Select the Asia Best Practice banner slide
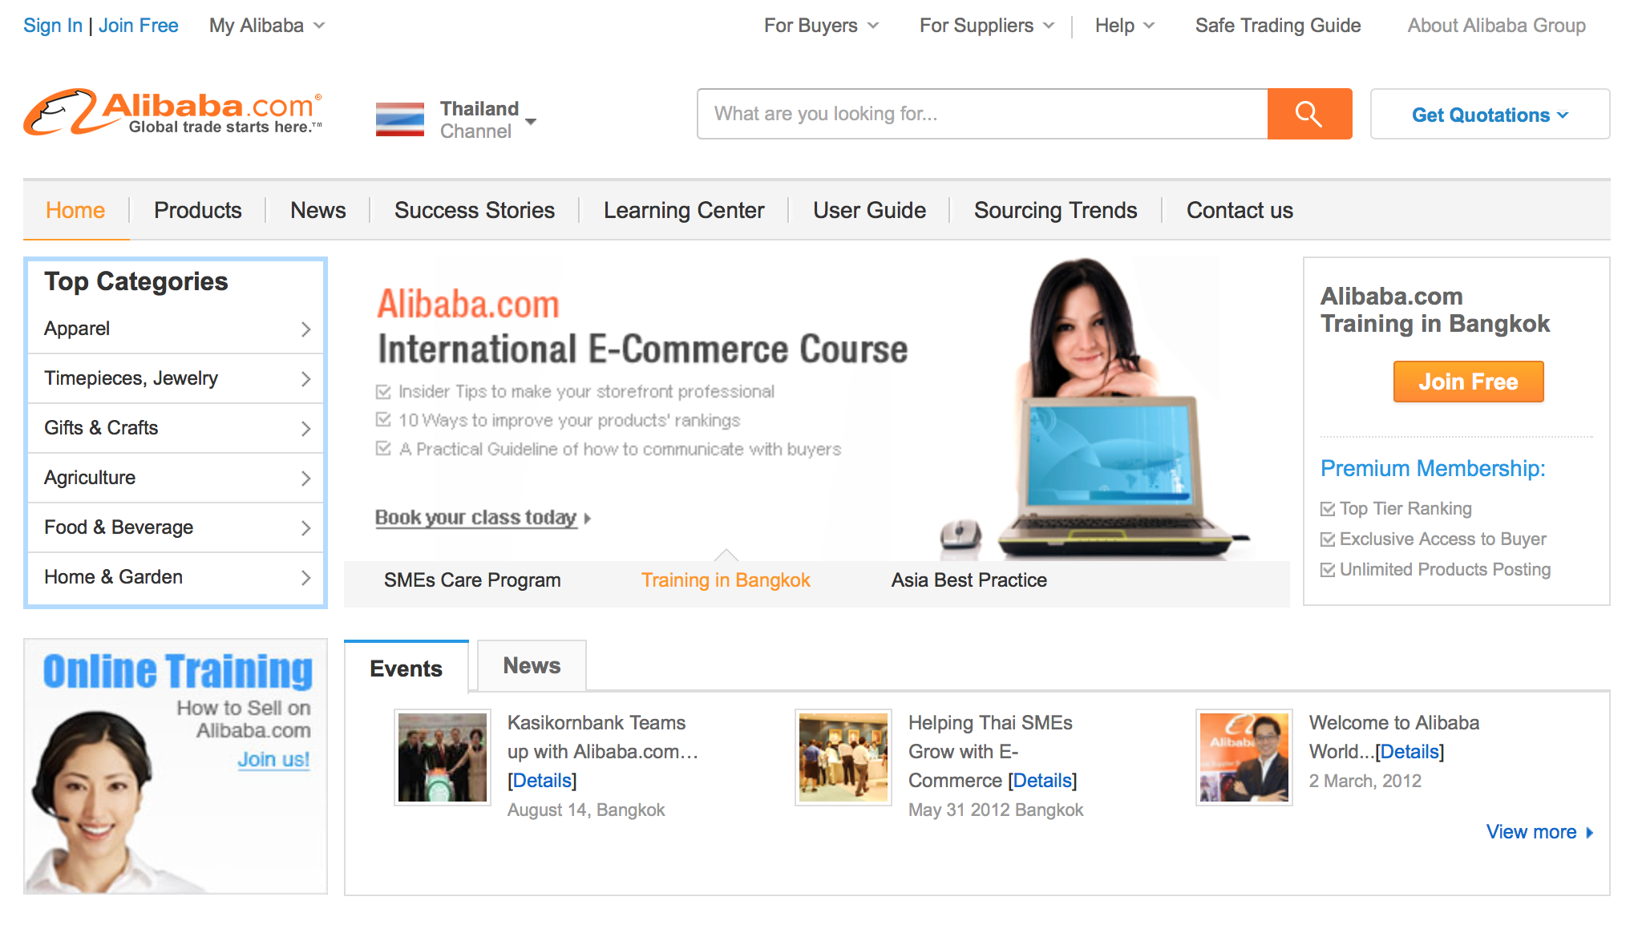Image resolution: width=1634 pixels, height=925 pixels. tap(969, 580)
